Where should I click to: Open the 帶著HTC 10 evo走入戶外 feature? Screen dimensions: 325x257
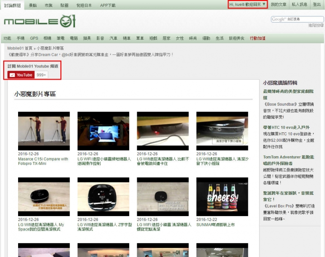tap(286, 127)
